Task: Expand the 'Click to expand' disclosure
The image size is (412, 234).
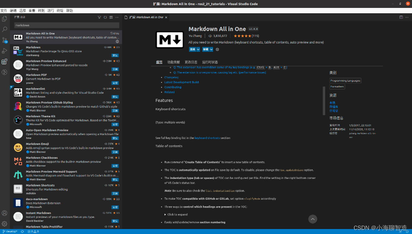Action: (176, 214)
